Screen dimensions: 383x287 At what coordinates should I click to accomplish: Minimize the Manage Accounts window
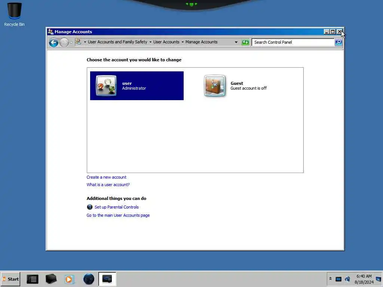pyautogui.click(x=326, y=32)
